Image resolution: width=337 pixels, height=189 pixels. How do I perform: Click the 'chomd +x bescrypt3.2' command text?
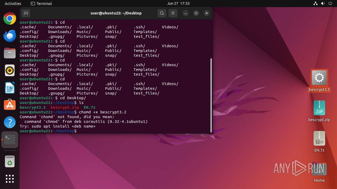click(x=103, y=112)
